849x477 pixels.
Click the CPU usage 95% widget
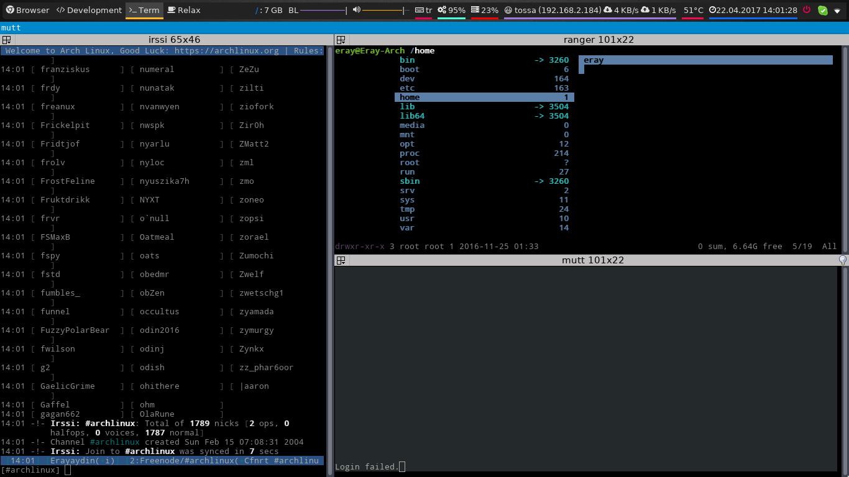452,10
